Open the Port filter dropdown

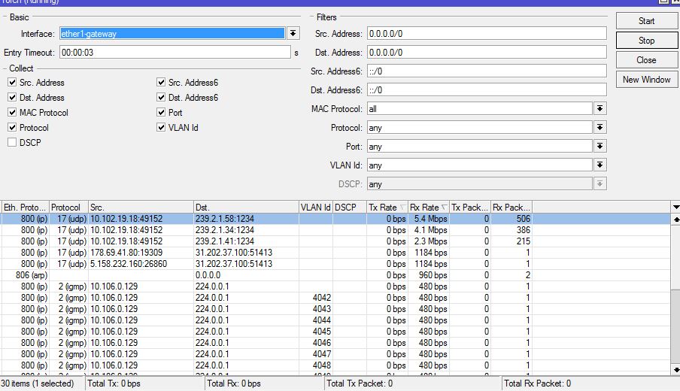click(600, 147)
